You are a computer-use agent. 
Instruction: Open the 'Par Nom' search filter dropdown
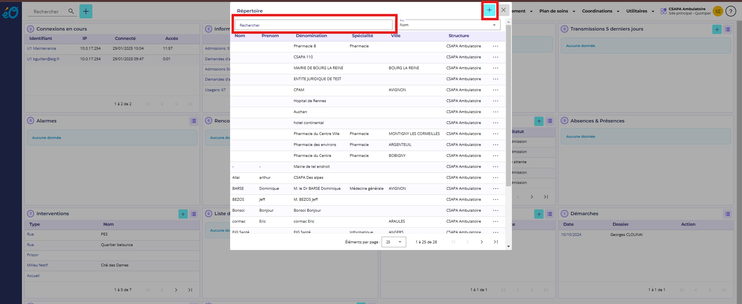point(448,25)
